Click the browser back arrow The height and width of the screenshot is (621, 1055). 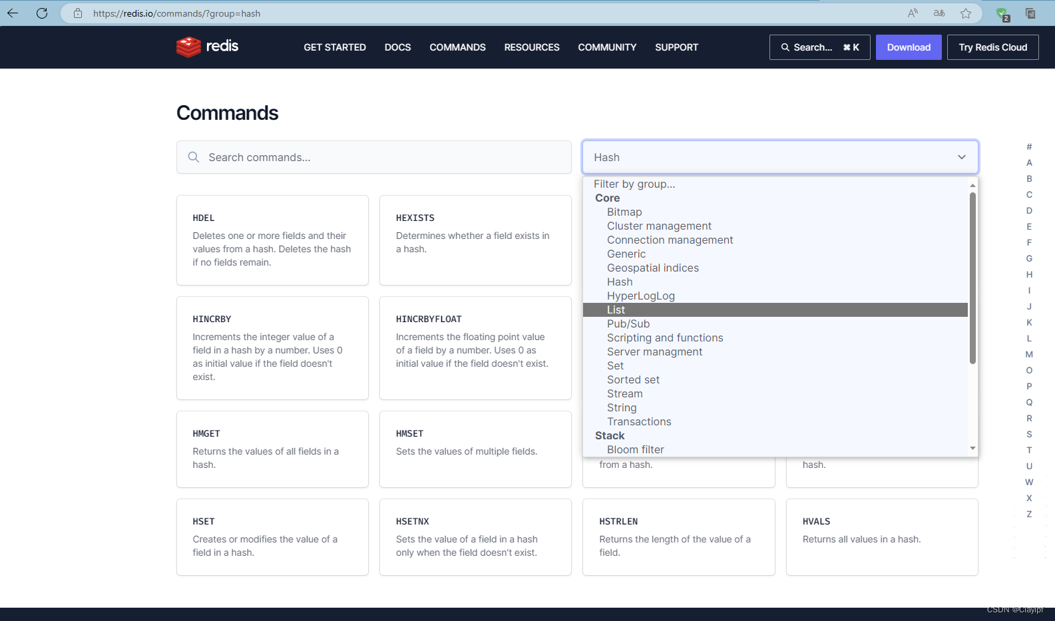pos(13,13)
